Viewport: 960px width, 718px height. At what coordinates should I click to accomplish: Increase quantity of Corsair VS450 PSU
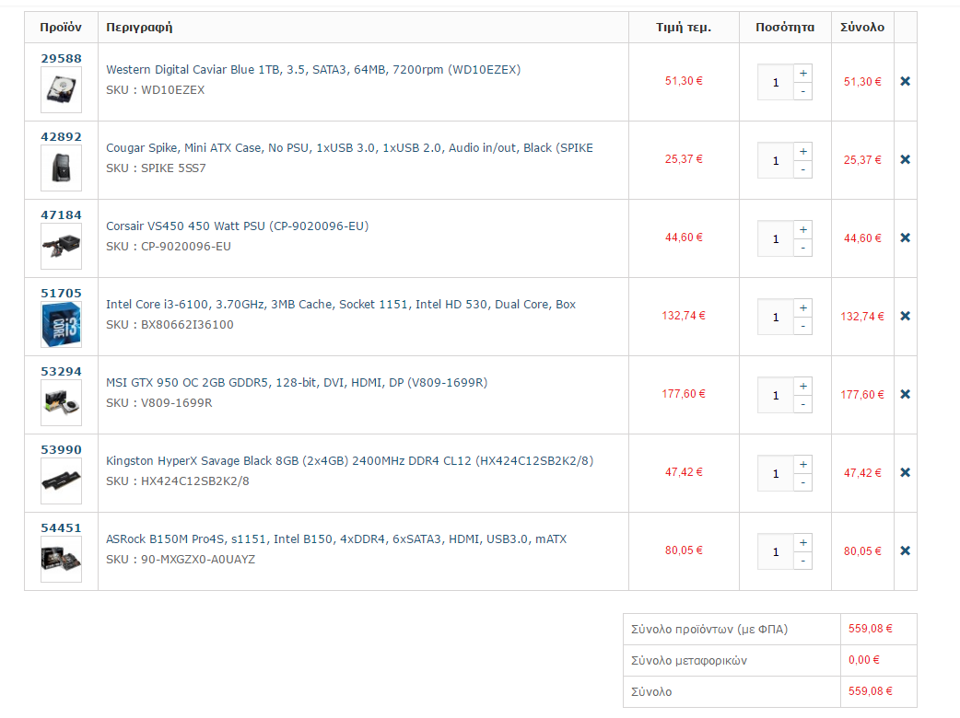tap(802, 230)
